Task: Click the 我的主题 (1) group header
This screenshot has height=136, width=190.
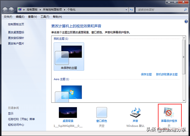Action: (x=61, y=39)
